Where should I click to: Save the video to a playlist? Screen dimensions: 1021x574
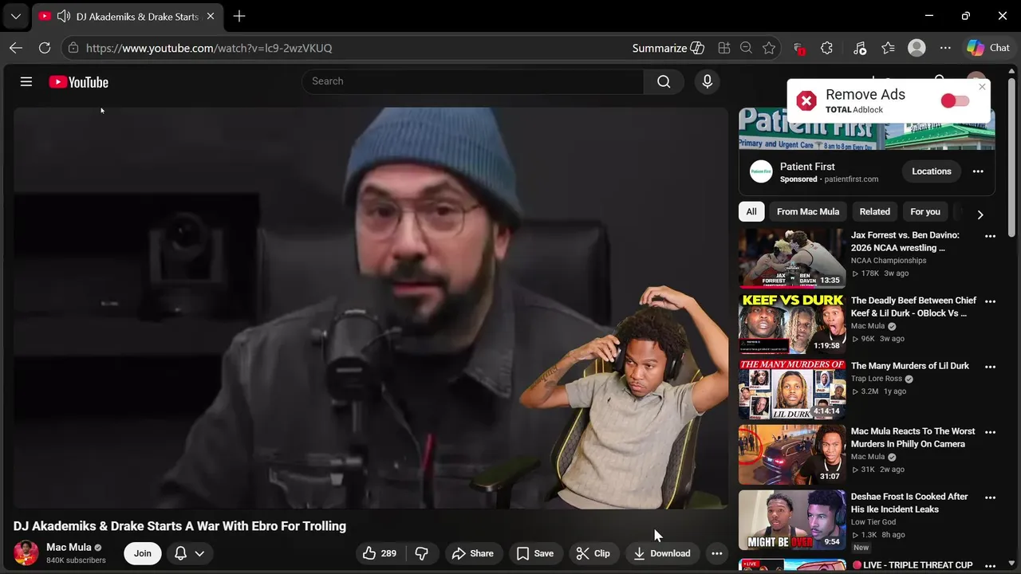pyautogui.click(x=535, y=553)
